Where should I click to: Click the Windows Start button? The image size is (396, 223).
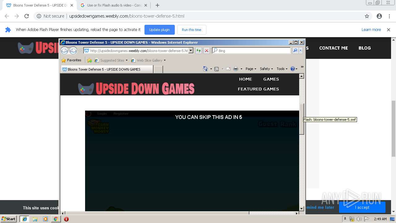tap(8, 219)
